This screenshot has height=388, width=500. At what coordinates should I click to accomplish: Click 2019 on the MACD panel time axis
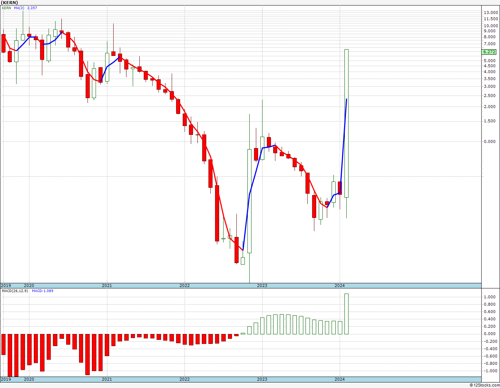click(6, 379)
